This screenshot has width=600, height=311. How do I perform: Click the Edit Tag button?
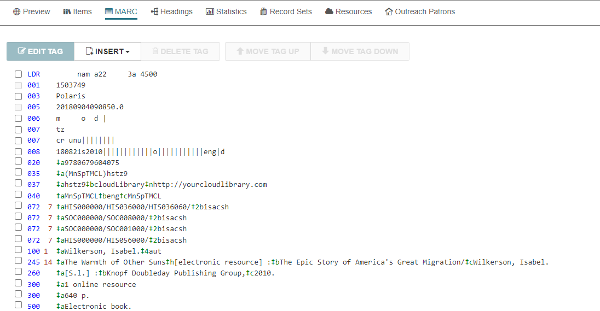[x=40, y=51]
